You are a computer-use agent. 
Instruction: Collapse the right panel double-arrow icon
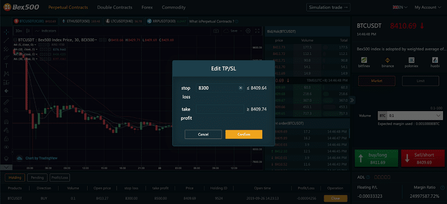coord(352,99)
